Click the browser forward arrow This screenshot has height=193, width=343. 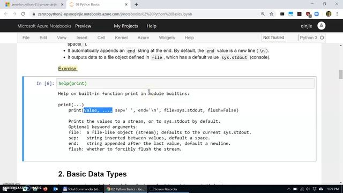[x=14, y=14]
